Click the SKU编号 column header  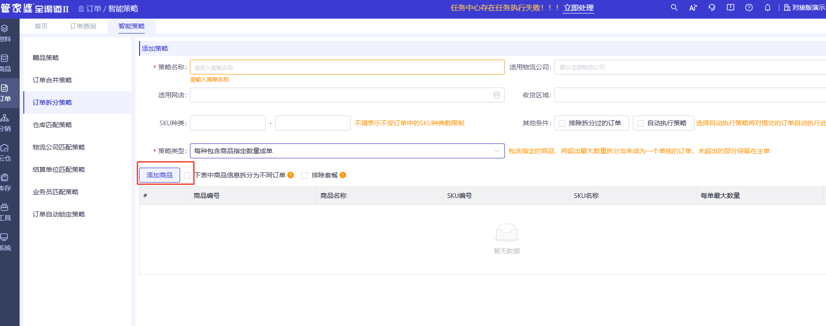tap(507, 196)
